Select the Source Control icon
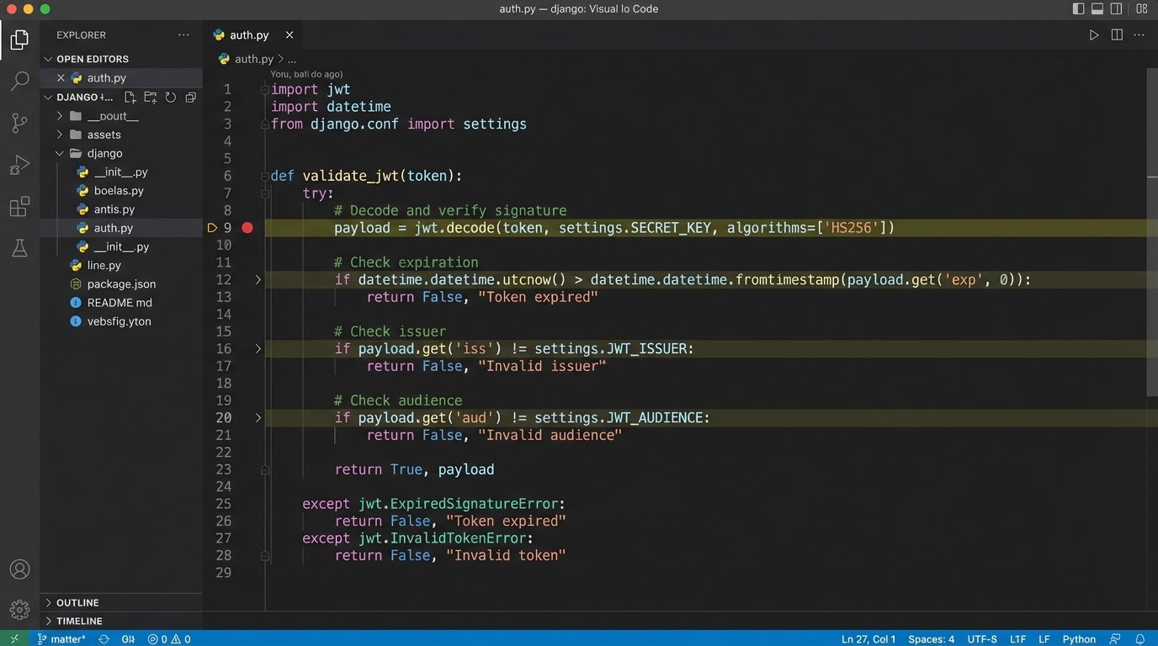This screenshot has width=1158, height=646. pyautogui.click(x=19, y=123)
